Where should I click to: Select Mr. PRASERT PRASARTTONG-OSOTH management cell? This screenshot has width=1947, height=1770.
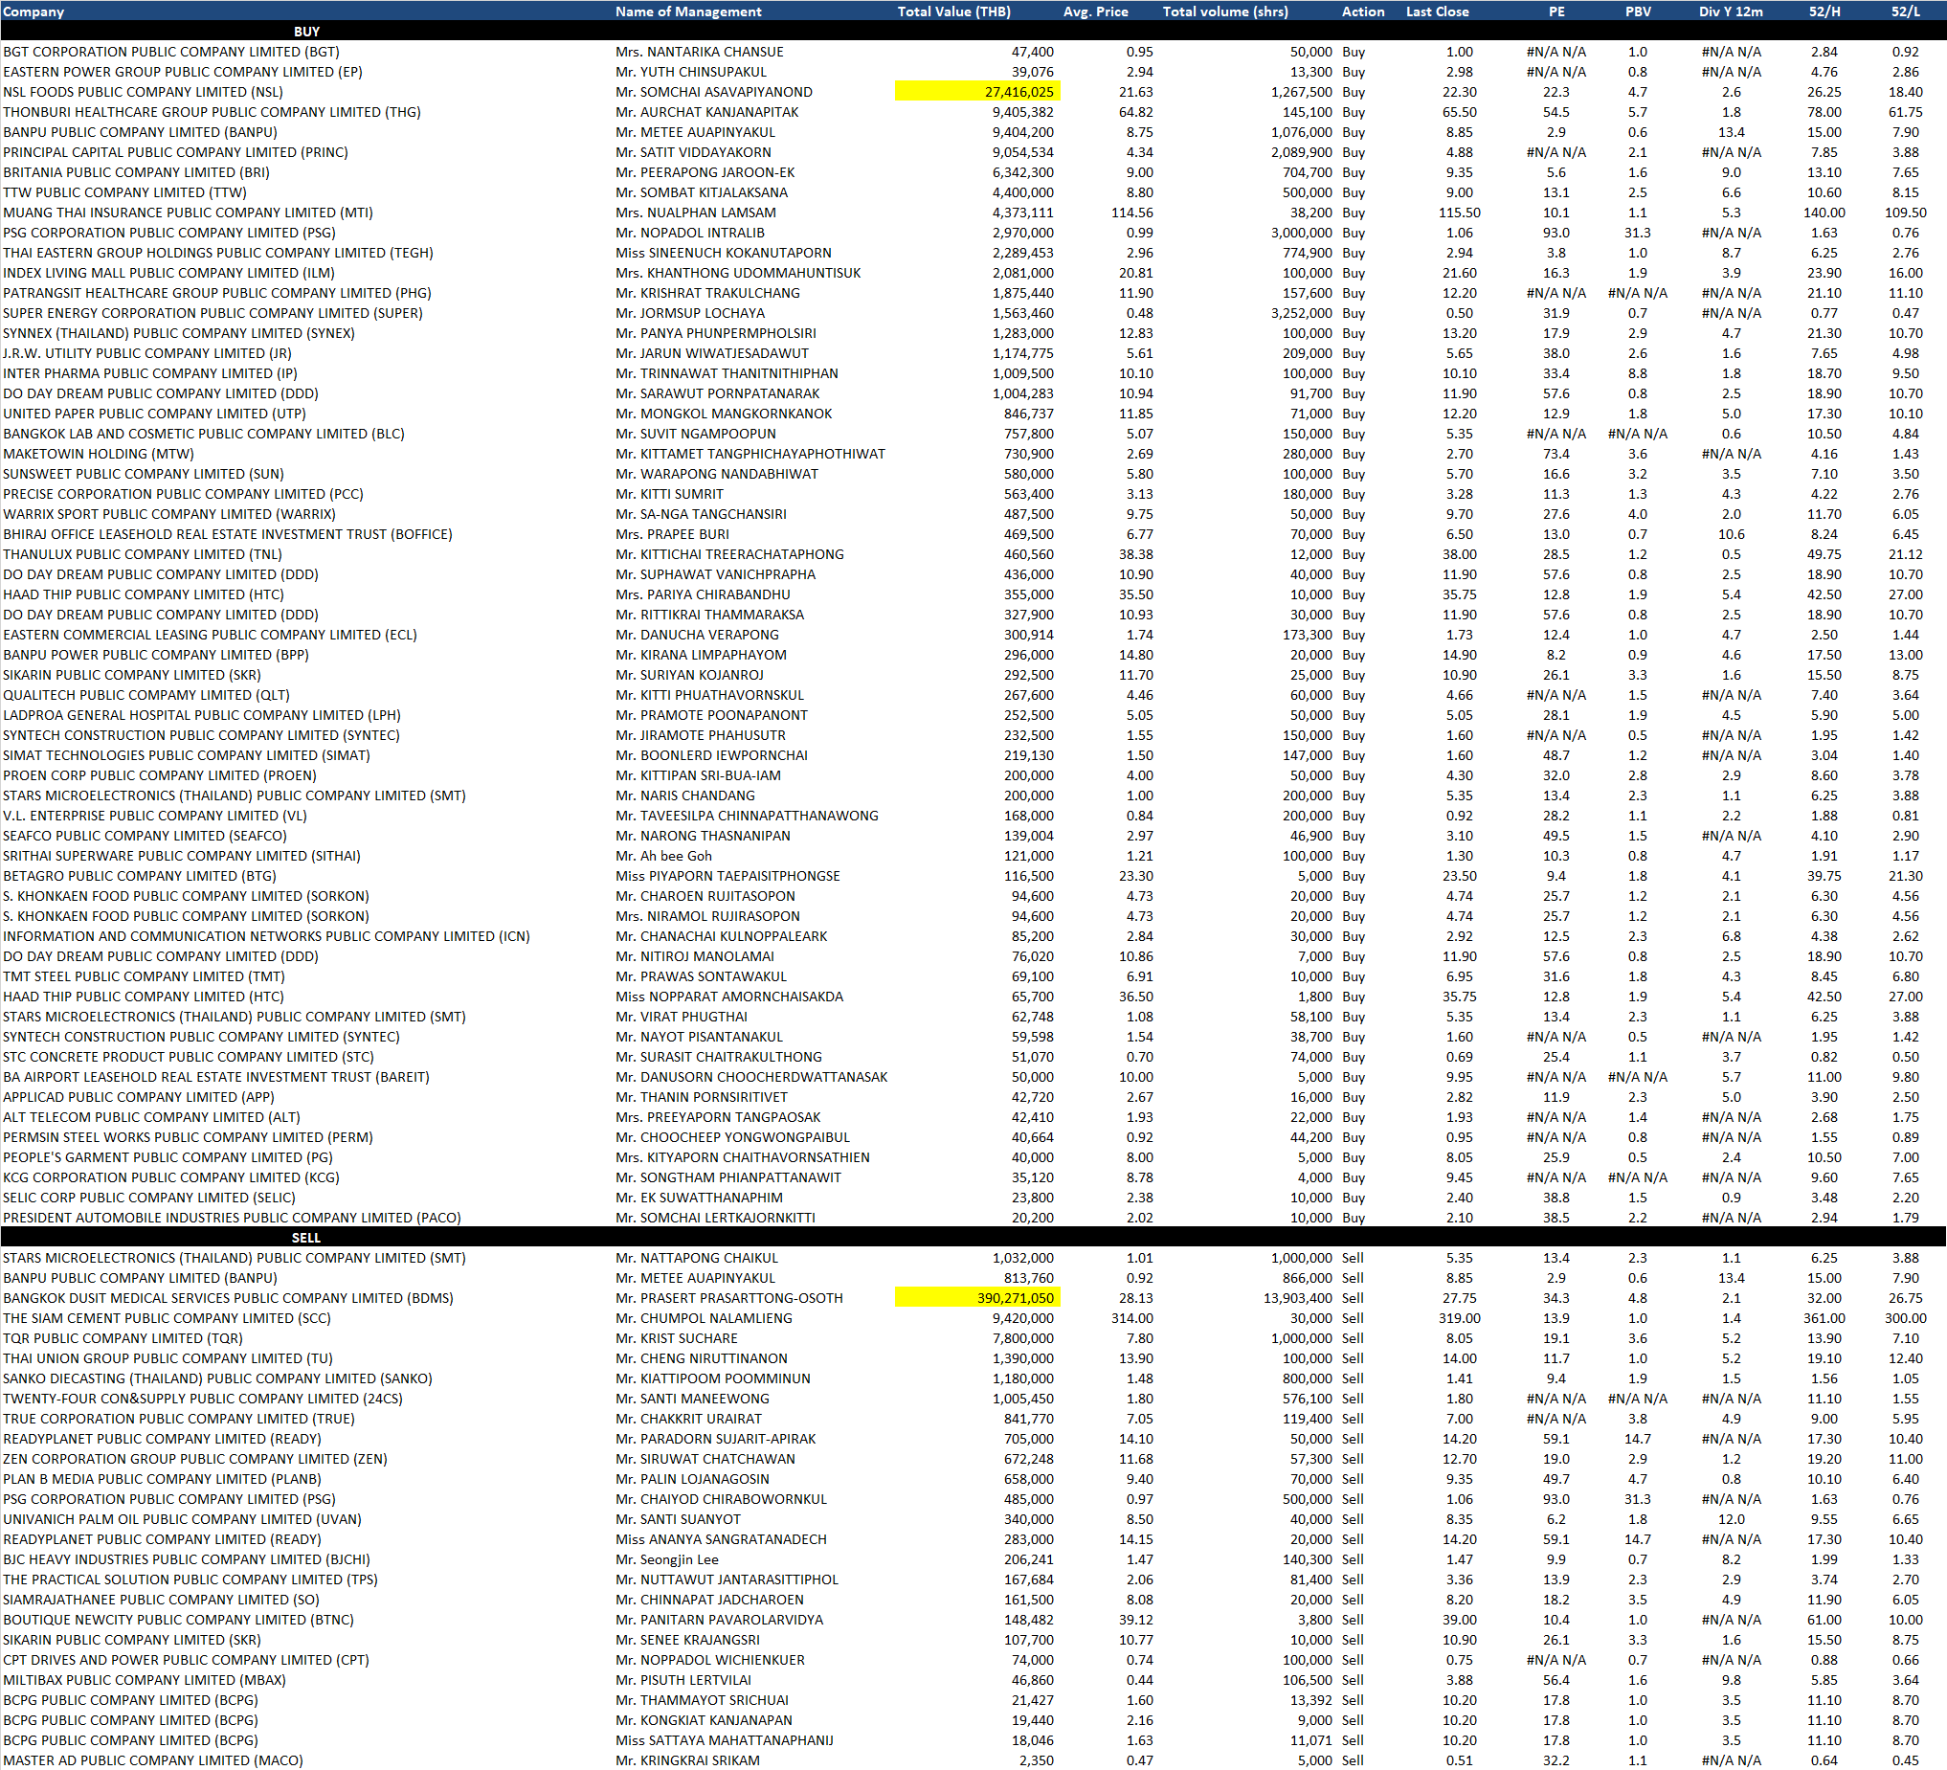[729, 1298]
